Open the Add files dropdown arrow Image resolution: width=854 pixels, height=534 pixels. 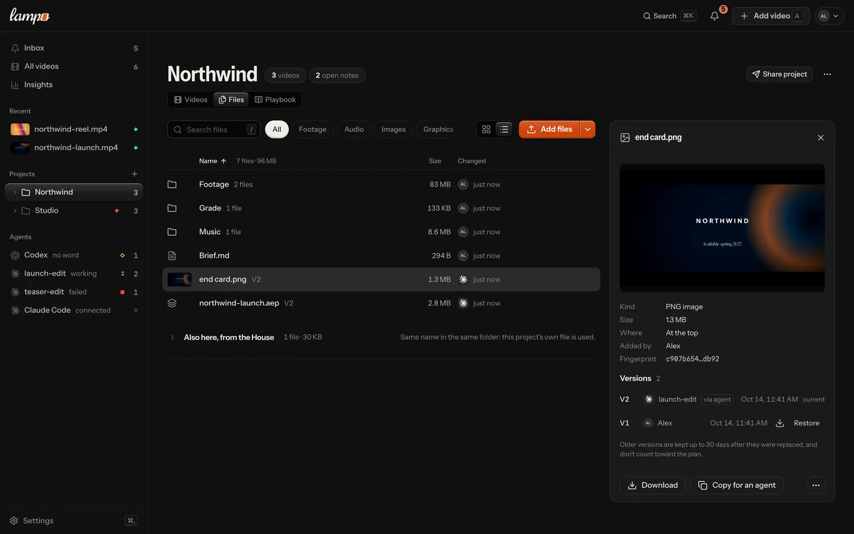(588, 129)
